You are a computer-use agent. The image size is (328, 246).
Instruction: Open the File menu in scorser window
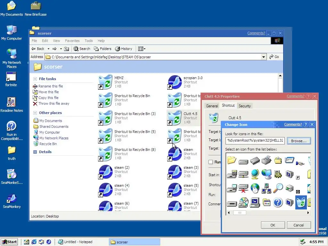point(34,41)
